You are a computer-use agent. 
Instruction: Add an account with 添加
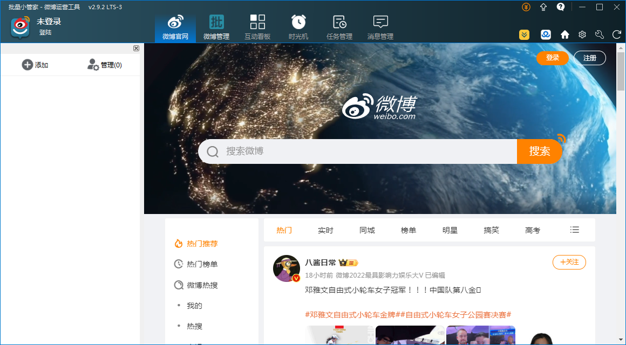tap(35, 65)
